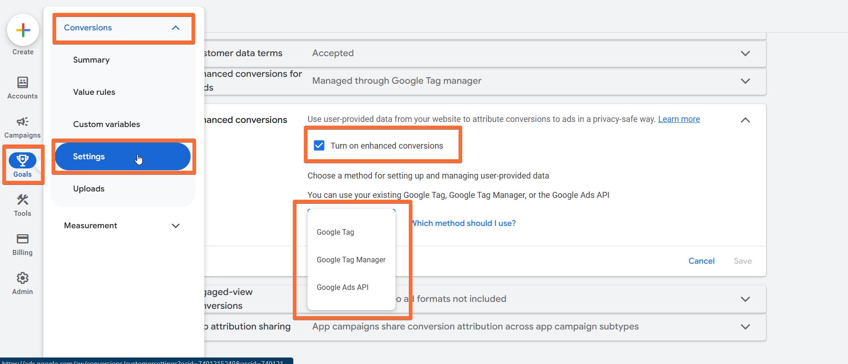Click the Create plus icon

coord(23,30)
